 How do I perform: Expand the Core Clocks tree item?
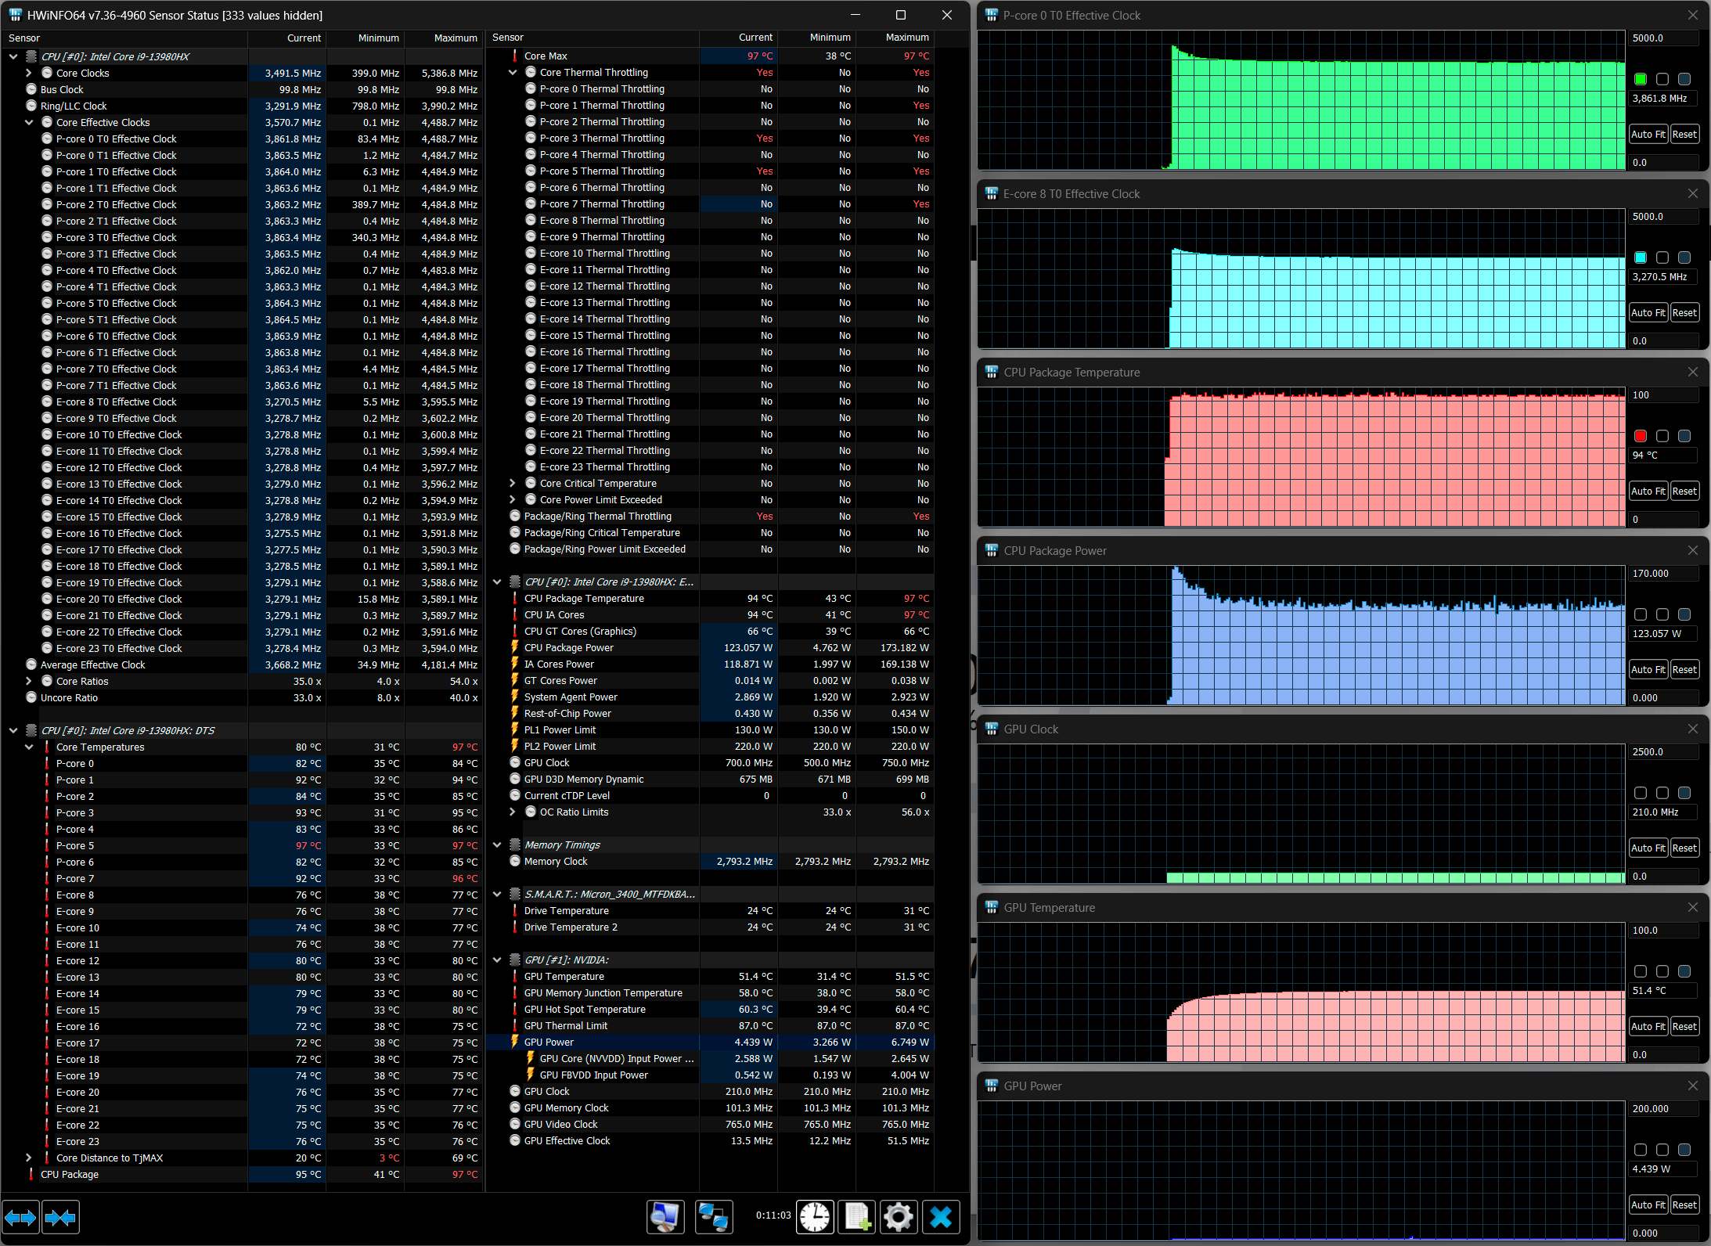(x=29, y=73)
